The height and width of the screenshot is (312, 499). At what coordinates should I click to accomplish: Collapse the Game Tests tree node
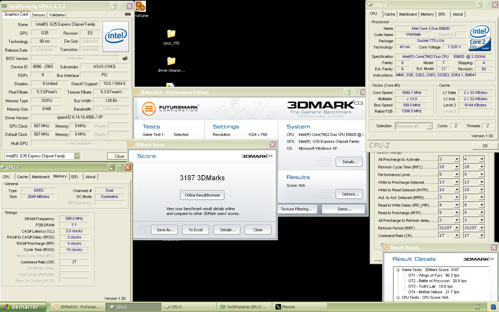coord(398,270)
